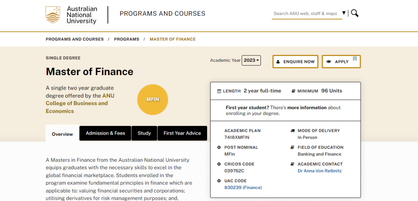Click the 'Banking and Finance' field value
Image resolution: width=418 pixels, height=201 pixels.
319,154
